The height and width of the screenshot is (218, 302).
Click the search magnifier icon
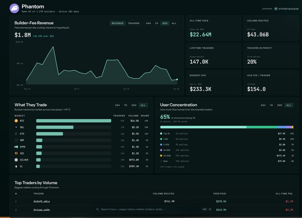pos(97,209)
